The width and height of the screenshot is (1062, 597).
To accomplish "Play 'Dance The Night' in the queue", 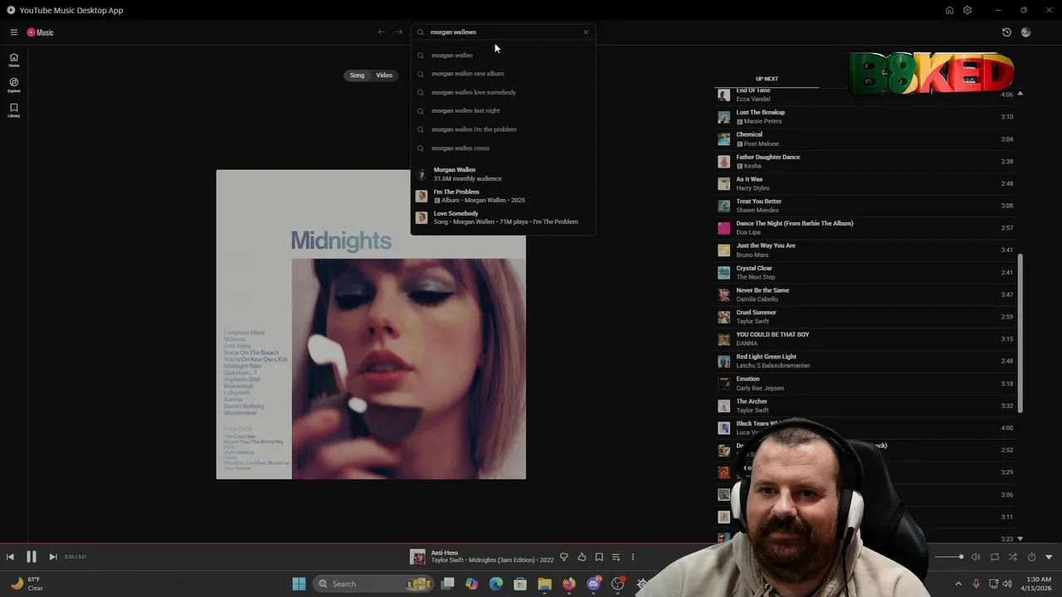I will coord(865,228).
